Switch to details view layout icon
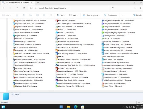This screenshot has height=109, width=143. pos(139,102)
